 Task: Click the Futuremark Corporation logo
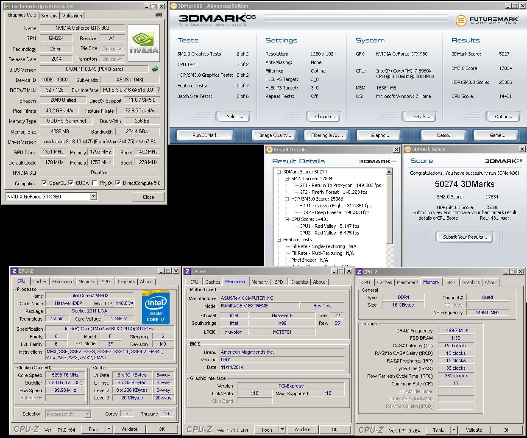[x=487, y=20]
